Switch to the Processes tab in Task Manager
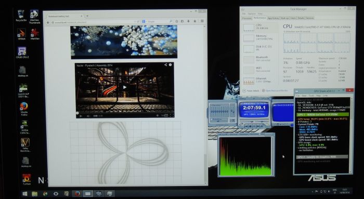Image resolution: width=364 pixels, height=199 pixels. click(247, 18)
